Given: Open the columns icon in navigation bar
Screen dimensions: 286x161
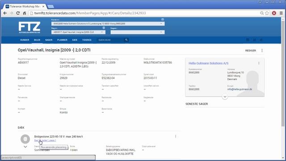Looking at the screenshot, I should [x=254, y=40].
